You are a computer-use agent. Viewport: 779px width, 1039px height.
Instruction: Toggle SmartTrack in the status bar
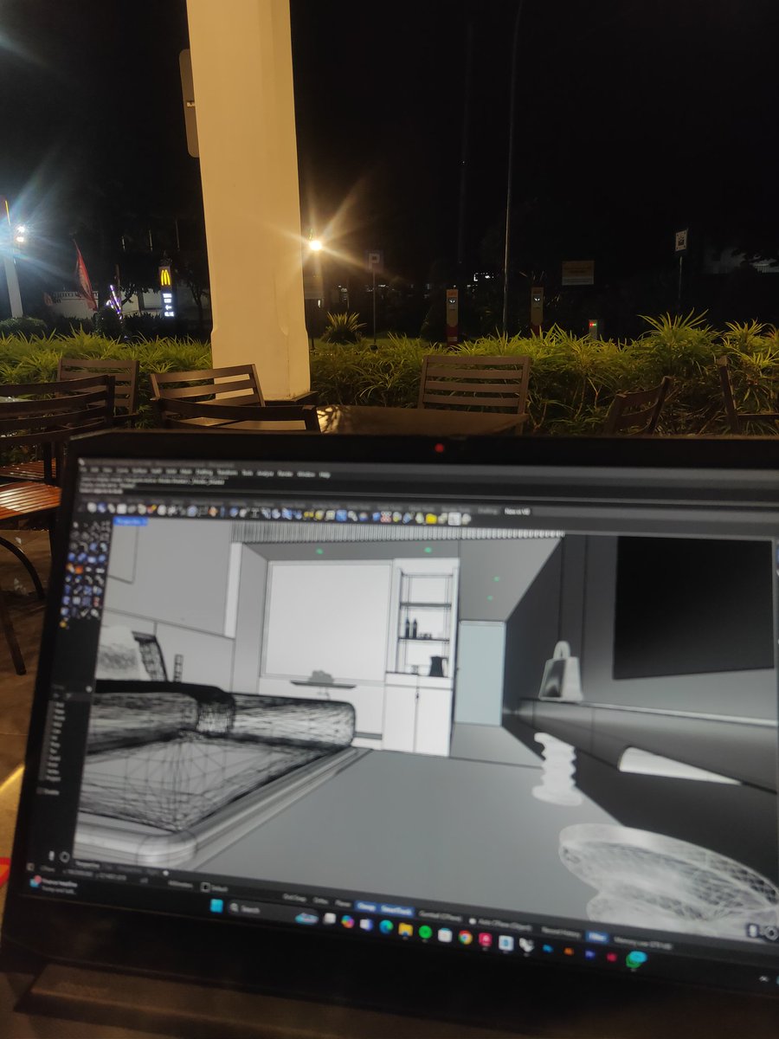click(396, 910)
